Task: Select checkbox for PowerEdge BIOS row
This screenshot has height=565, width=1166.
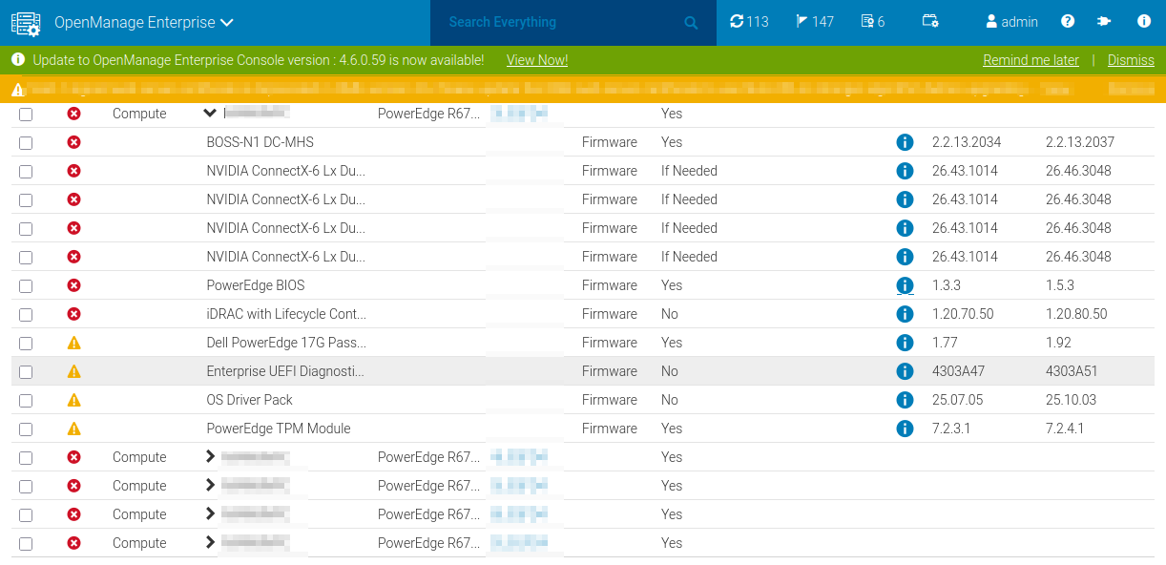Action: tap(26, 286)
